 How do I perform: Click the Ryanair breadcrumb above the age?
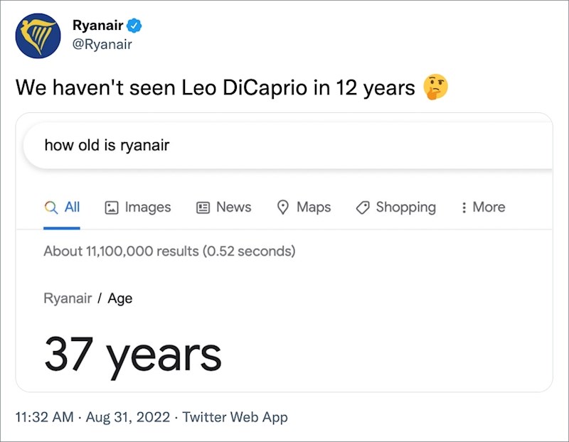pyautogui.click(x=67, y=298)
